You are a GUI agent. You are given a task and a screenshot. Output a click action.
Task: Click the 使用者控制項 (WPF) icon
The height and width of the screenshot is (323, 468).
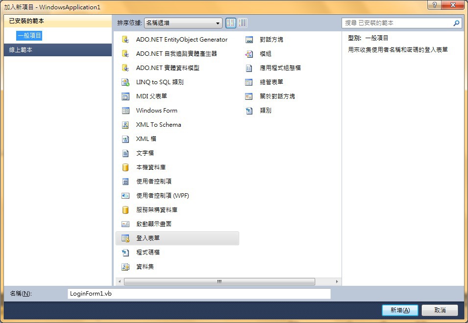[x=125, y=196]
